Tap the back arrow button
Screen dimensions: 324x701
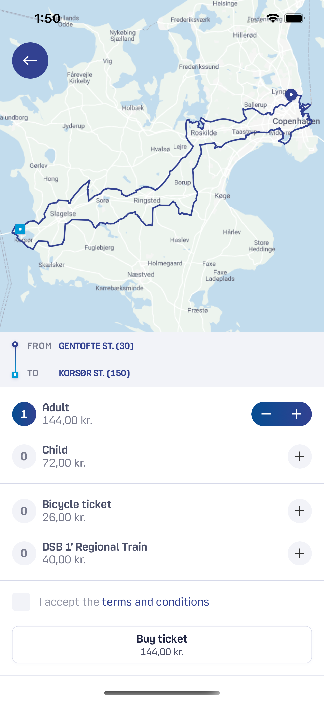click(x=30, y=60)
